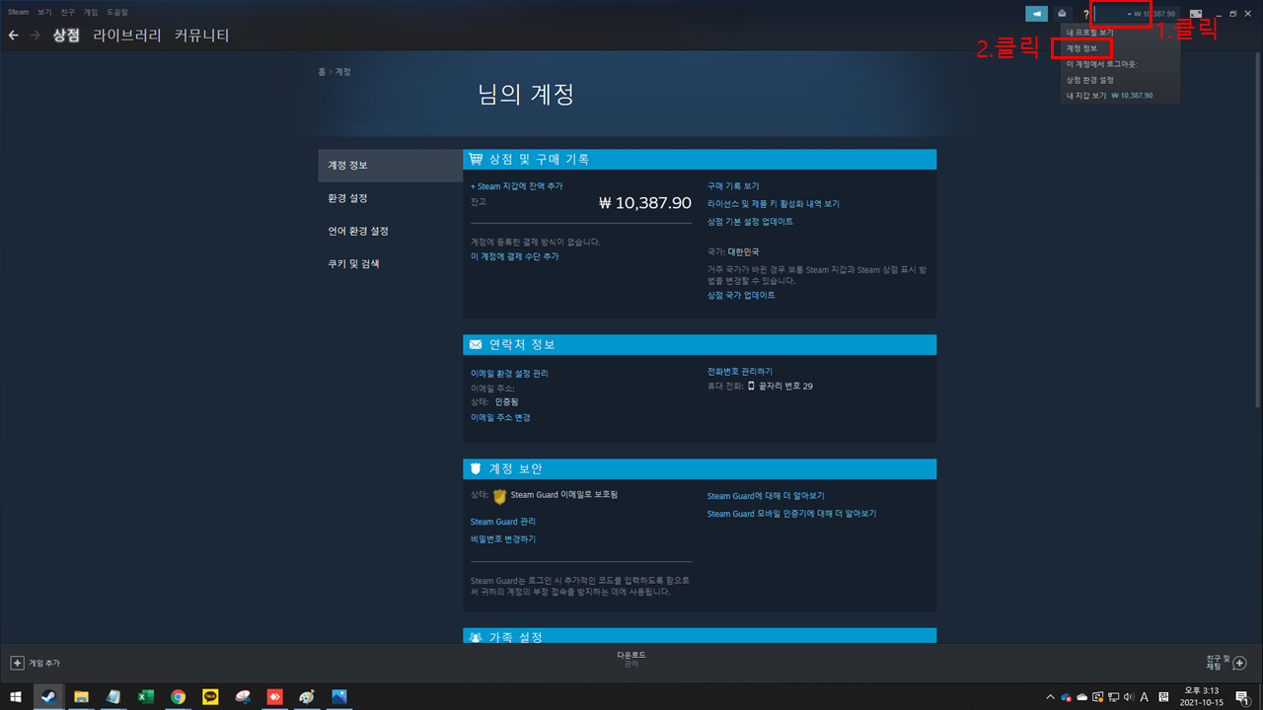Open the Windows Start menu

tap(16, 697)
